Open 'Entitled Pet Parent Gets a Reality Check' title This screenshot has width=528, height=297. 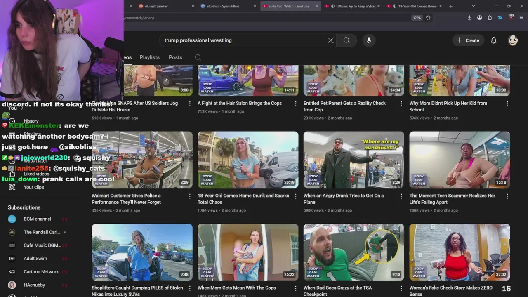coord(344,106)
